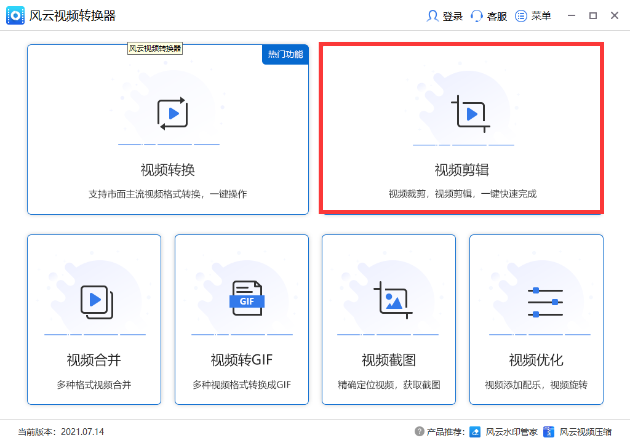Click the 视频截图 image crop icon

pyautogui.click(x=393, y=300)
